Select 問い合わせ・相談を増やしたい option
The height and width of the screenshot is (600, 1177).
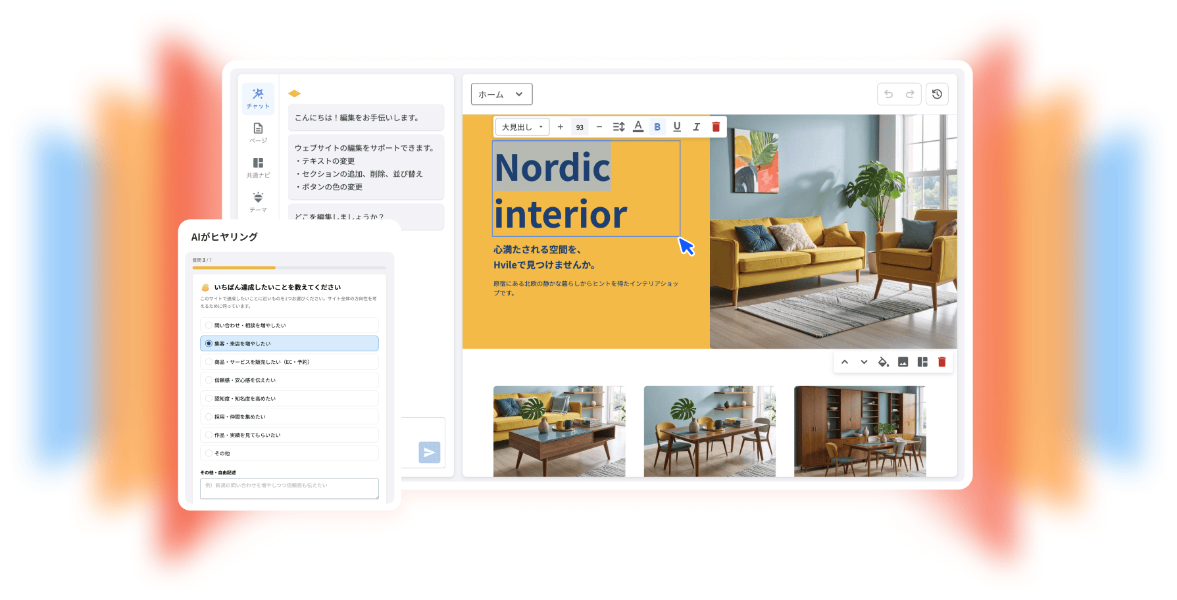tap(289, 325)
